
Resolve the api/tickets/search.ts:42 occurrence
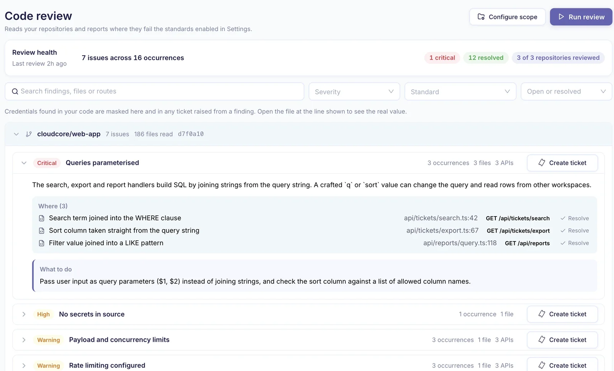tap(574, 218)
